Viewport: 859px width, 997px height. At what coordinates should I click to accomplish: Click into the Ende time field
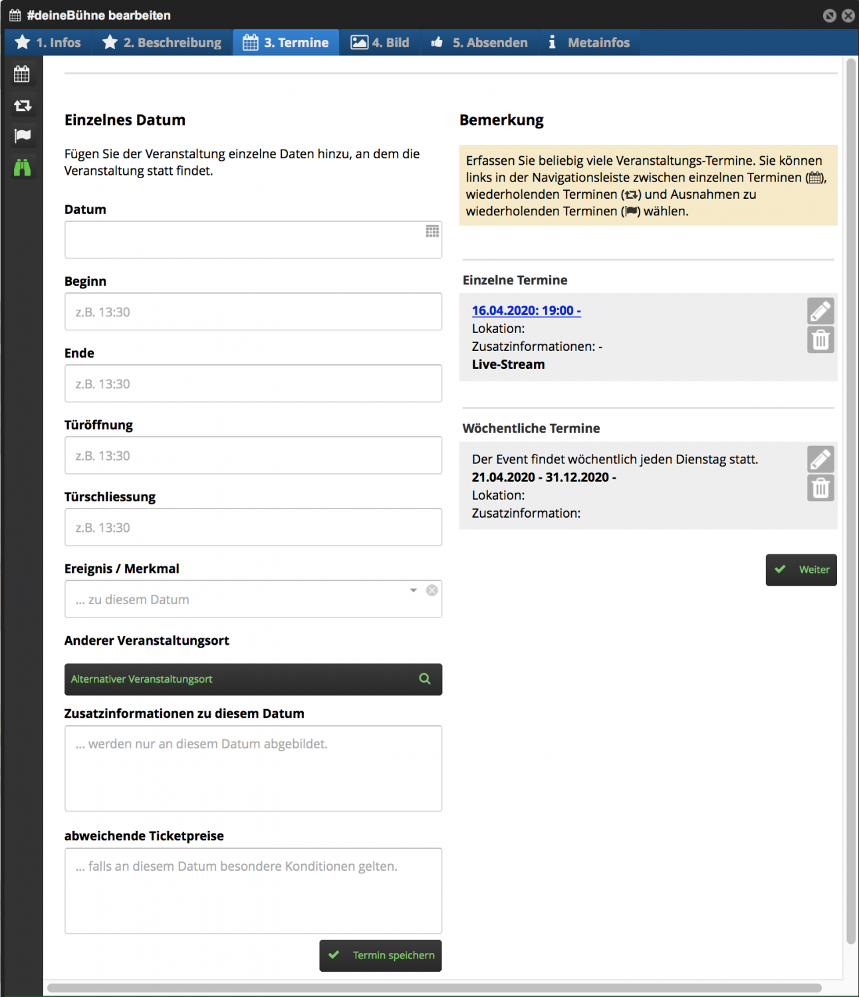[253, 384]
